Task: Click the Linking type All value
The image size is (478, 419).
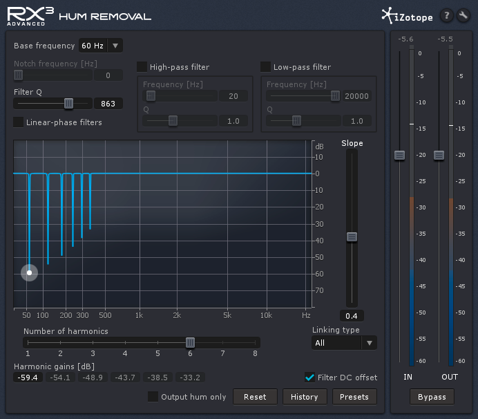Action: [x=336, y=343]
